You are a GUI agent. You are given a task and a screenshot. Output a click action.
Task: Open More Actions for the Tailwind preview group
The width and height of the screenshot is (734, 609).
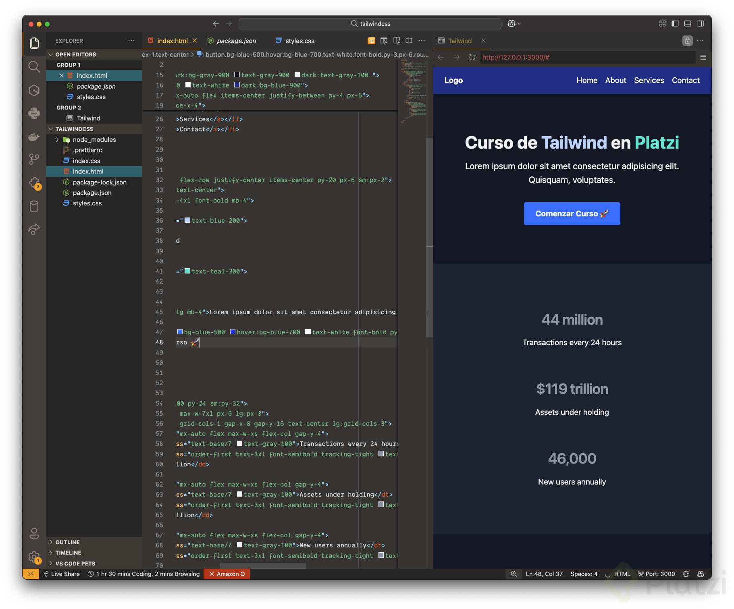(701, 41)
